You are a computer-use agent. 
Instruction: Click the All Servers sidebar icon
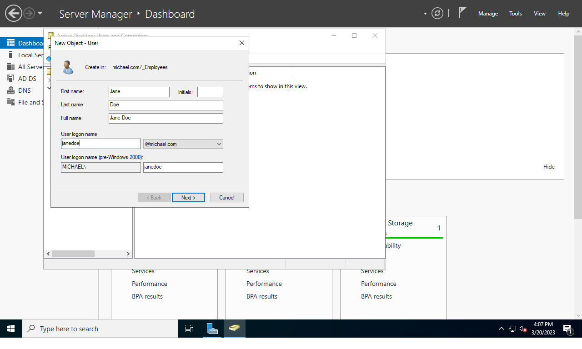11,67
